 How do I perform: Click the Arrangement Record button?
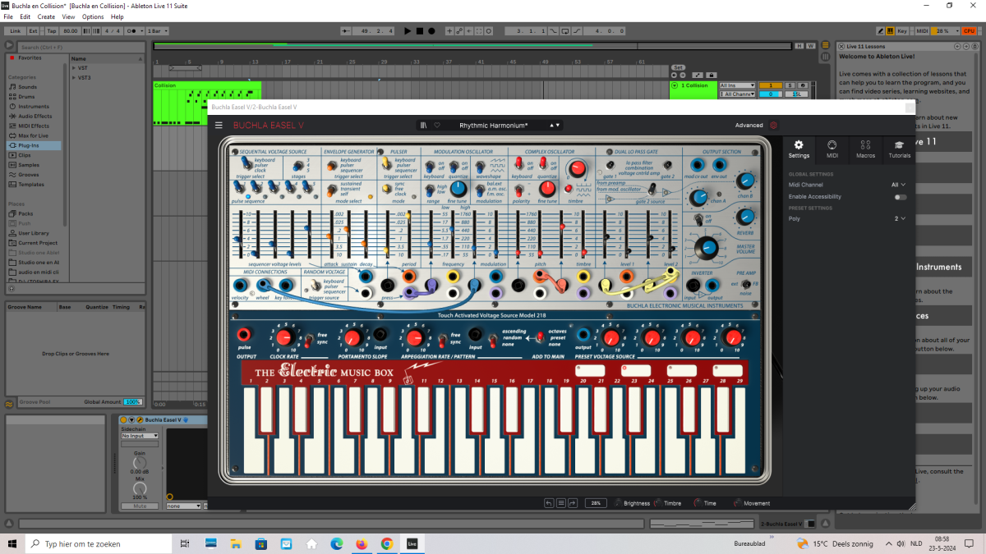pyautogui.click(x=432, y=31)
